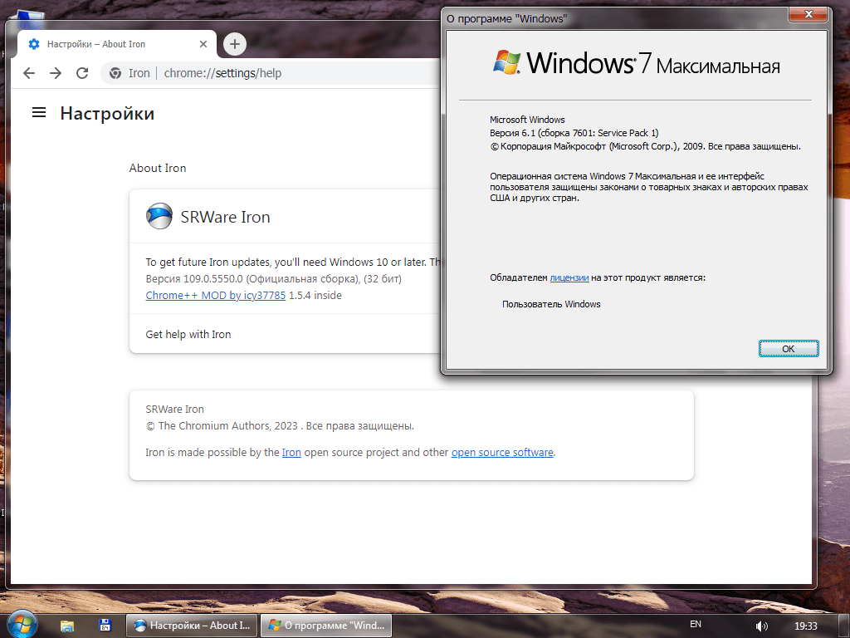
Task: Click the floppy disk taskbar icon
Action: click(105, 625)
